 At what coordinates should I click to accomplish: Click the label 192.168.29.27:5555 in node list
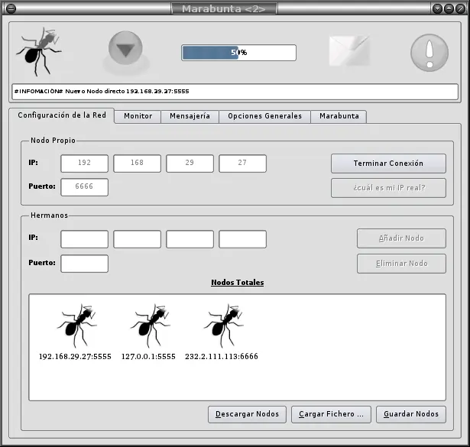pos(75,357)
